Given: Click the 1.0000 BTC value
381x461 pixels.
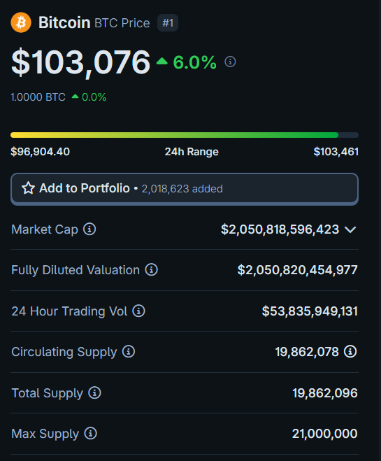Looking at the screenshot, I should coord(38,97).
